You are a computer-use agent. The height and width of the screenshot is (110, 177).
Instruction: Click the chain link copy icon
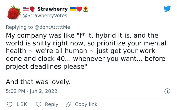tap(69, 104)
